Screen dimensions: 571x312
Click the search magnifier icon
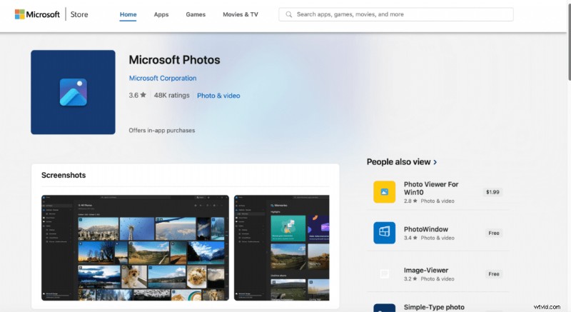tap(289, 14)
